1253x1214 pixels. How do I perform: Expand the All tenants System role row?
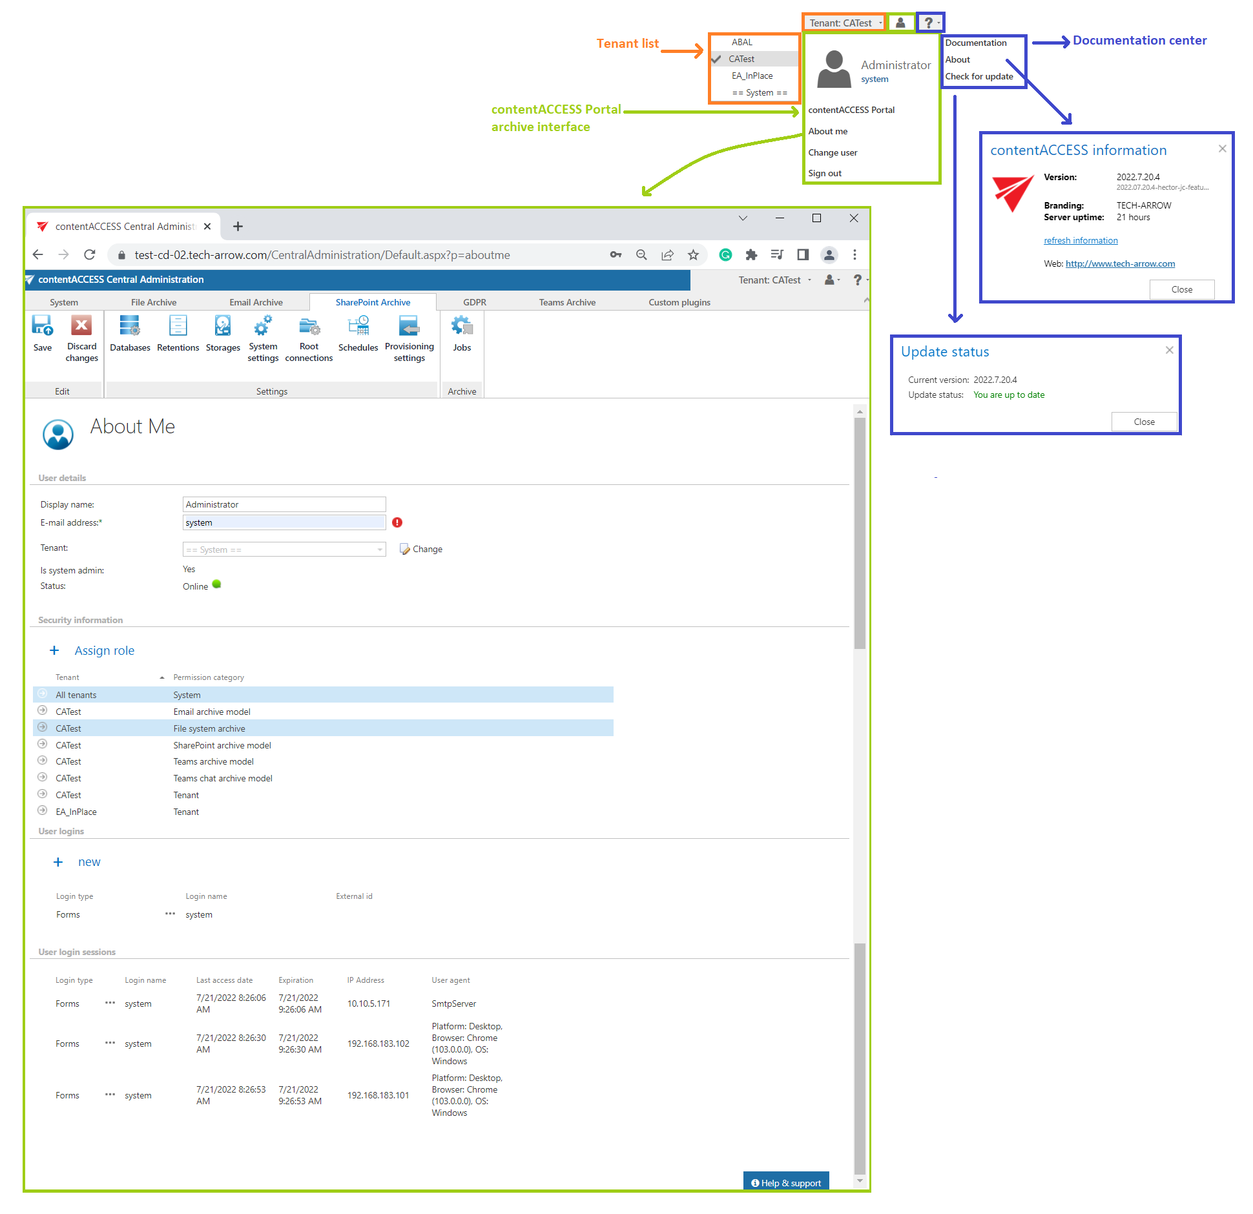[x=43, y=694]
